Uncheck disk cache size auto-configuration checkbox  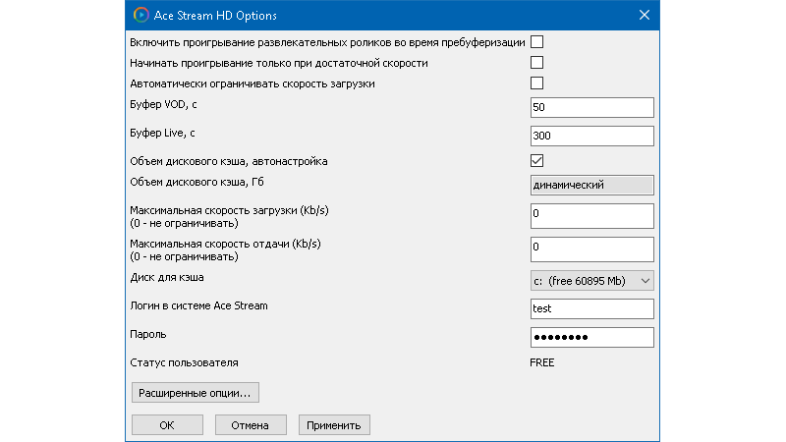tap(537, 160)
